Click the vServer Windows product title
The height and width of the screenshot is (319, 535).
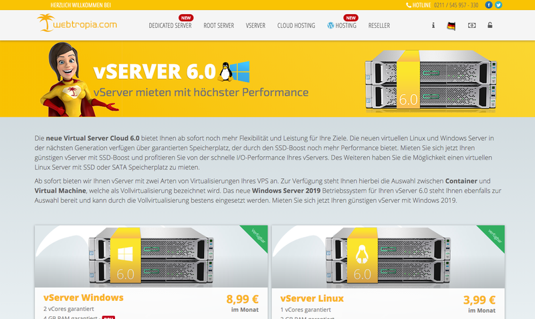point(84,298)
